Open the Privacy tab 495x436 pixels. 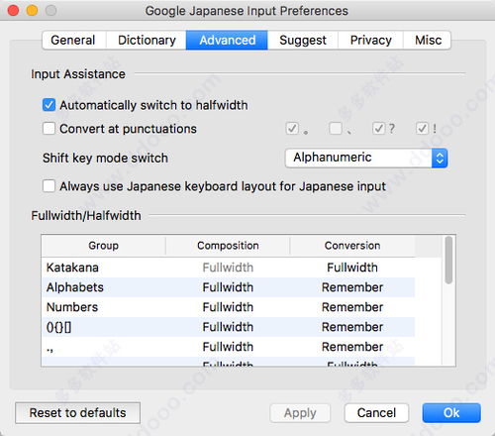[370, 40]
